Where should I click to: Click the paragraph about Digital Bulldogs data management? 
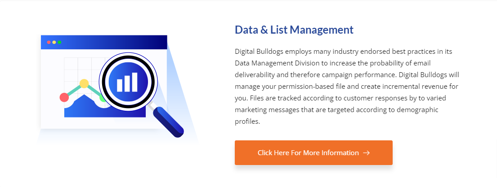(x=346, y=86)
